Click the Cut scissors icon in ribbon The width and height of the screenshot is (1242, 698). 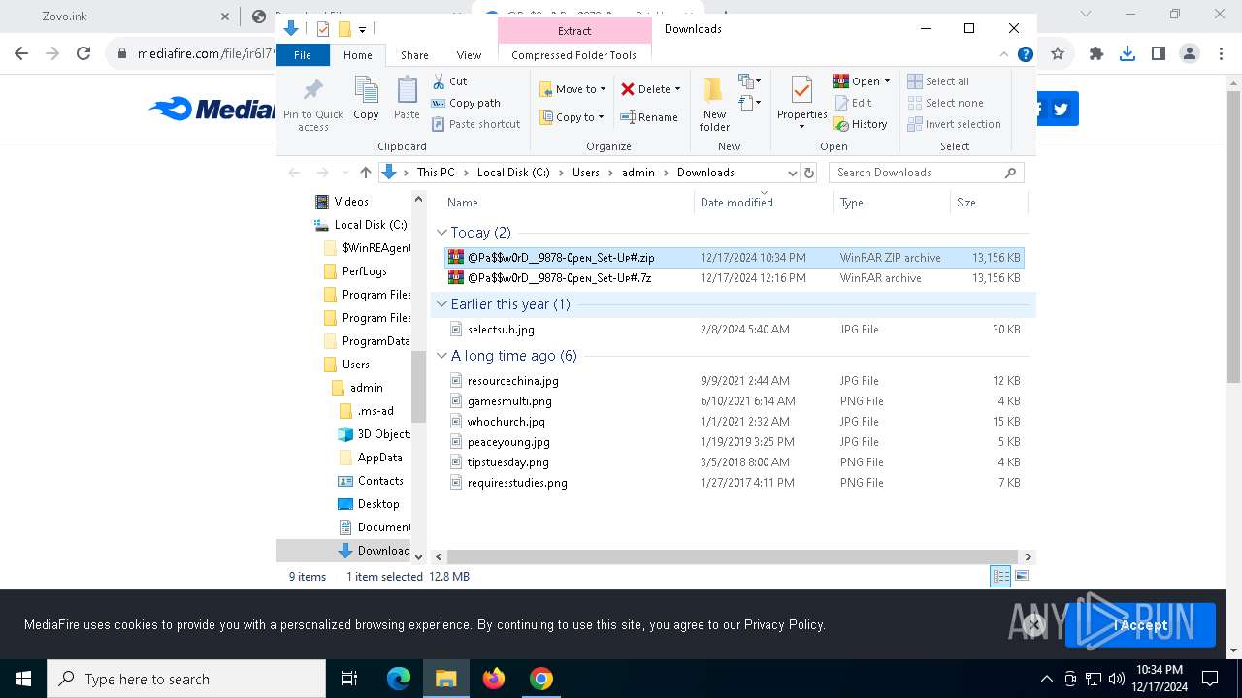point(439,81)
